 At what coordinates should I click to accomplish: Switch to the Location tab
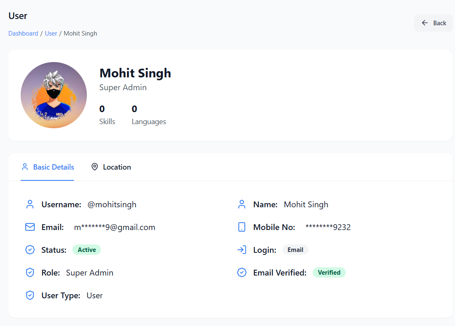pyautogui.click(x=111, y=167)
